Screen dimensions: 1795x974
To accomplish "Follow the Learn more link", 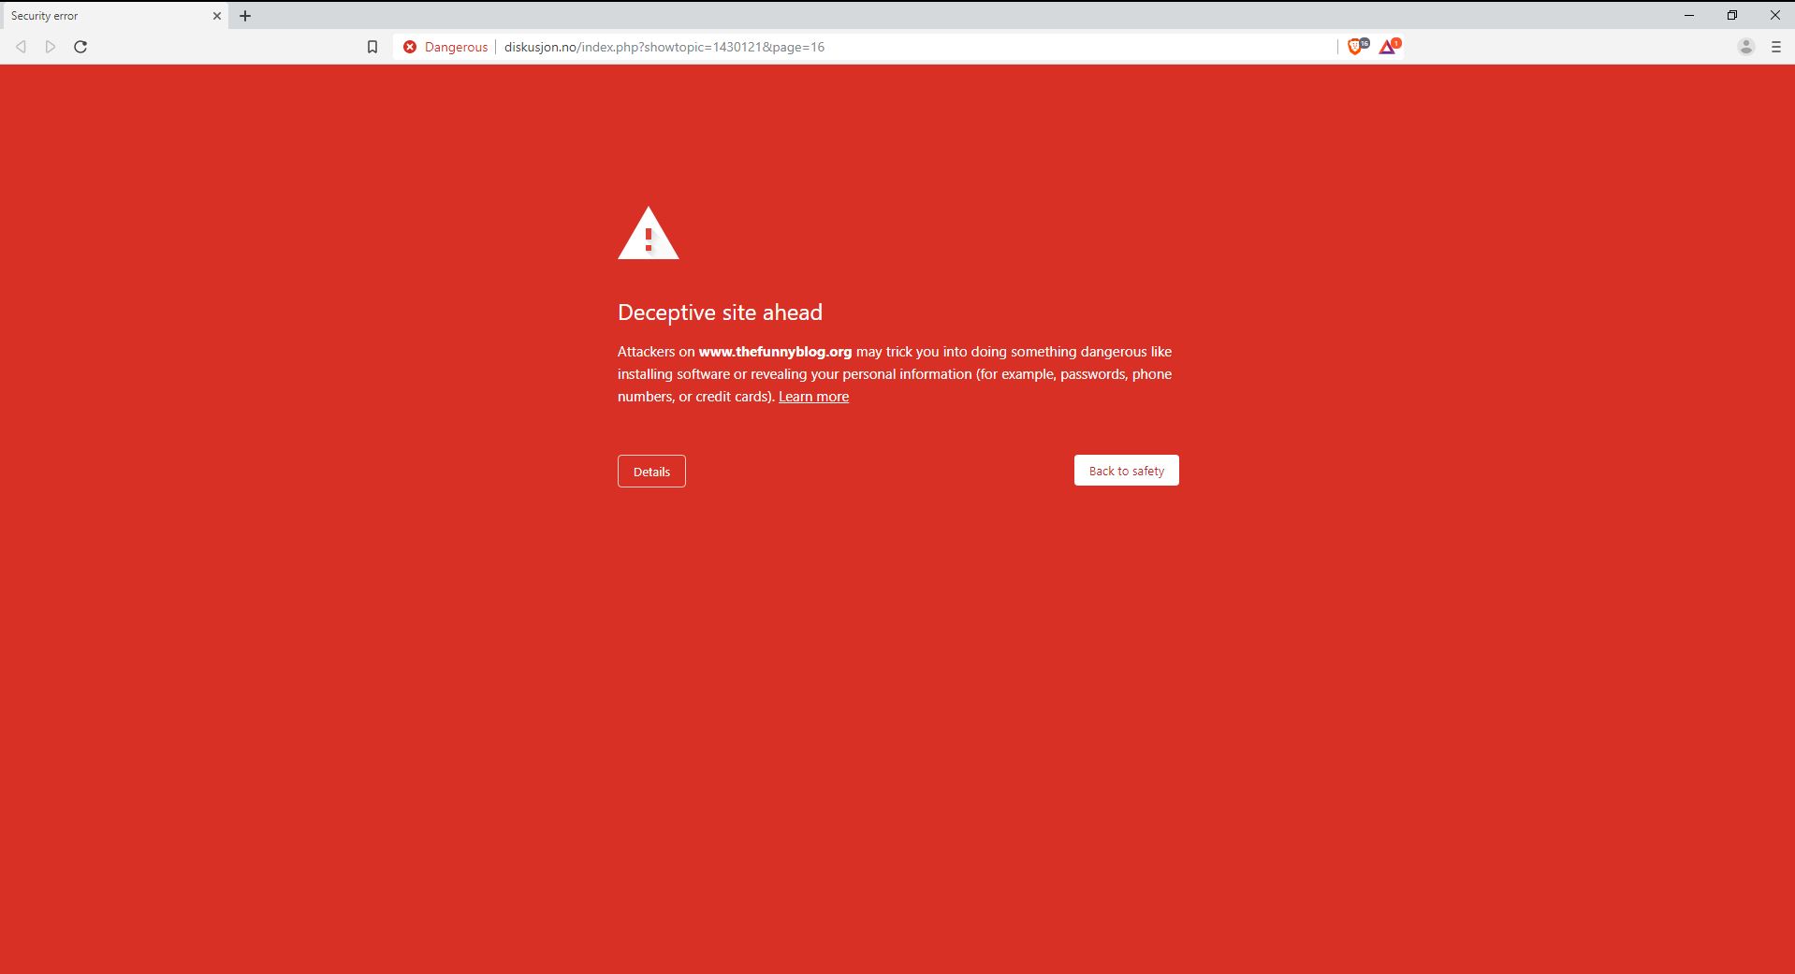I will tap(813, 397).
